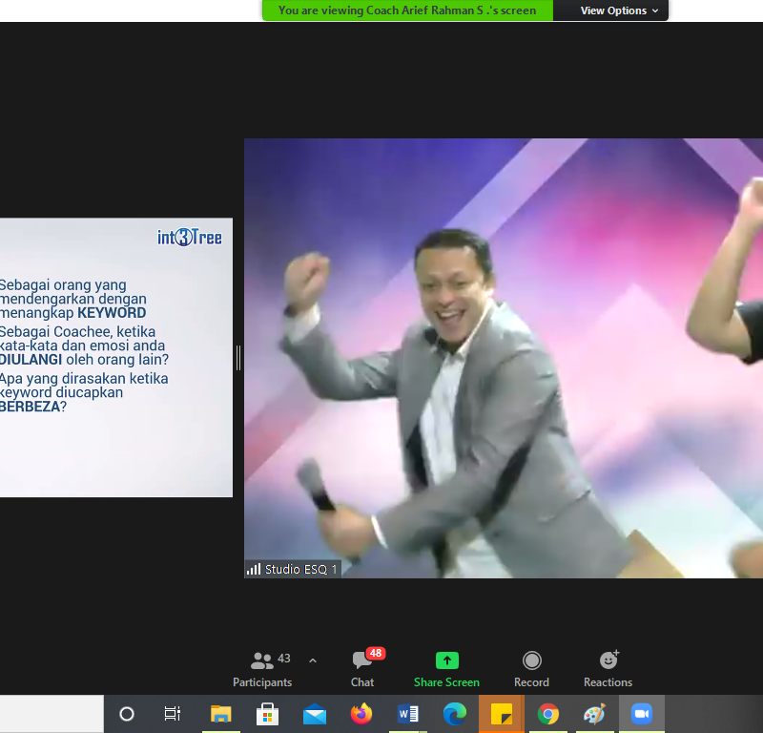Expand the caret next to Participants
The height and width of the screenshot is (733, 763).
click(313, 660)
